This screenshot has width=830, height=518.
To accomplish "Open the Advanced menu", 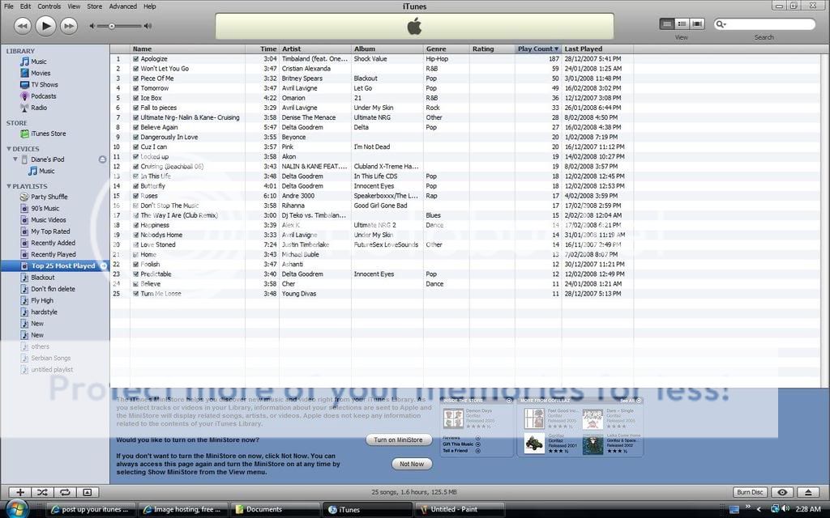I will pos(123,6).
